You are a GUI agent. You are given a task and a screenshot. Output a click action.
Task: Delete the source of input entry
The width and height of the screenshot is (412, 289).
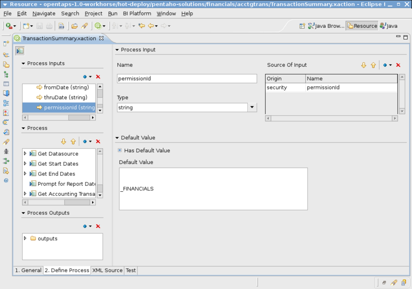tap(398, 65)
